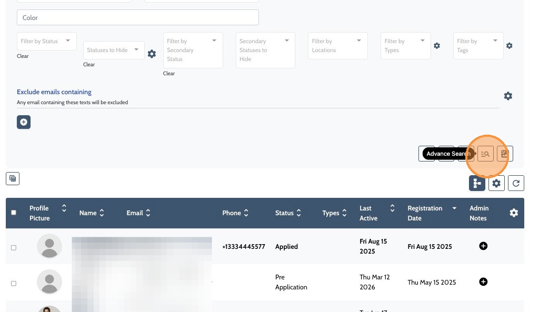Open the Applied user's profile picture
Screen dimensions: 559x312
49,246
